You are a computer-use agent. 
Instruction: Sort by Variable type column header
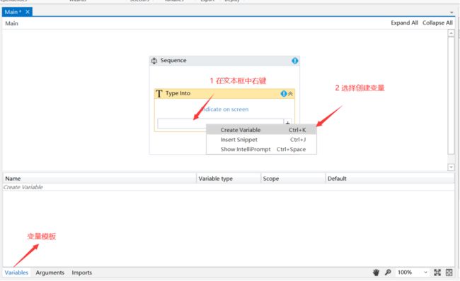229,179
